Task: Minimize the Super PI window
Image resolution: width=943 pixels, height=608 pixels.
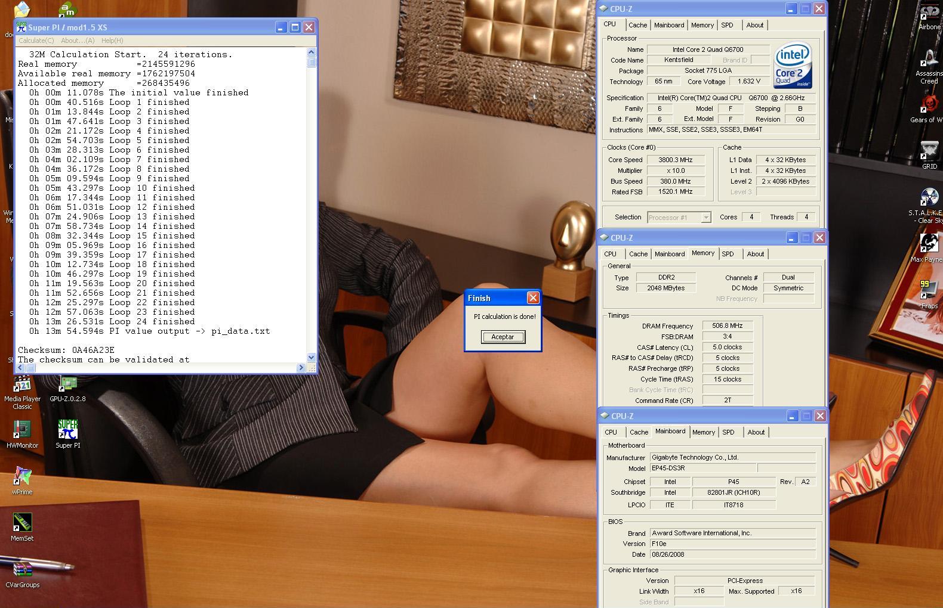Action: coord(281,27)
